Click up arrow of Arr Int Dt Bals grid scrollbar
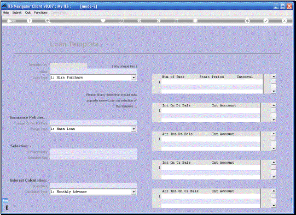The height and width of the screenshot is (215, 296). click(x=274, y=134)
